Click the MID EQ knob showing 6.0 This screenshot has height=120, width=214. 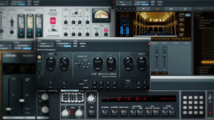(x=108, y=83)
